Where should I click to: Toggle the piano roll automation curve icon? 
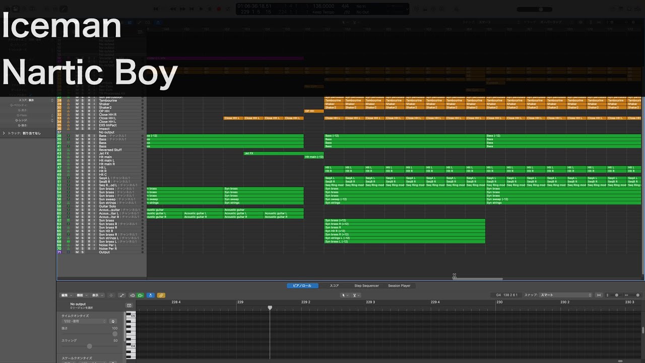click(121, 295)
